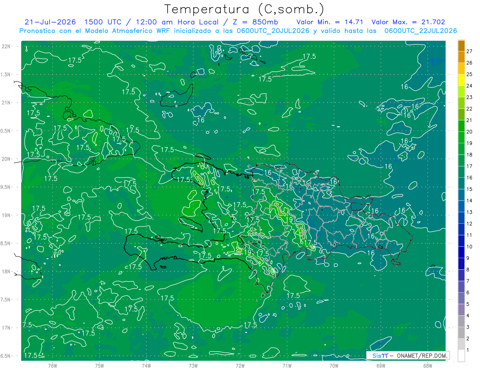Click the color scale label '2'
The image size is (480, 371).
coord(468,339)
